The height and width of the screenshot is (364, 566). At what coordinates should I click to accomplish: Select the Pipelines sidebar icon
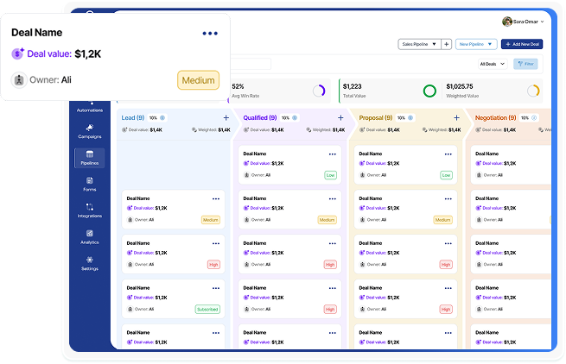coord(90,157)
